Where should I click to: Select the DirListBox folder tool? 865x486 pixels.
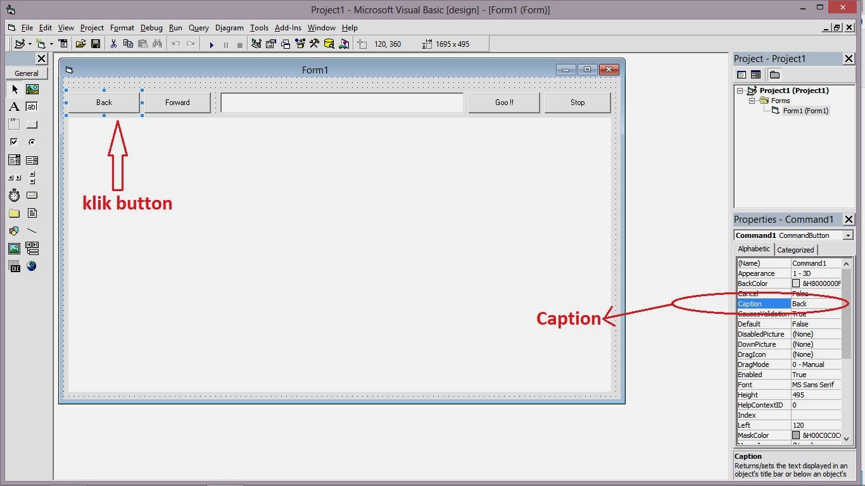(x=15, y=213)
